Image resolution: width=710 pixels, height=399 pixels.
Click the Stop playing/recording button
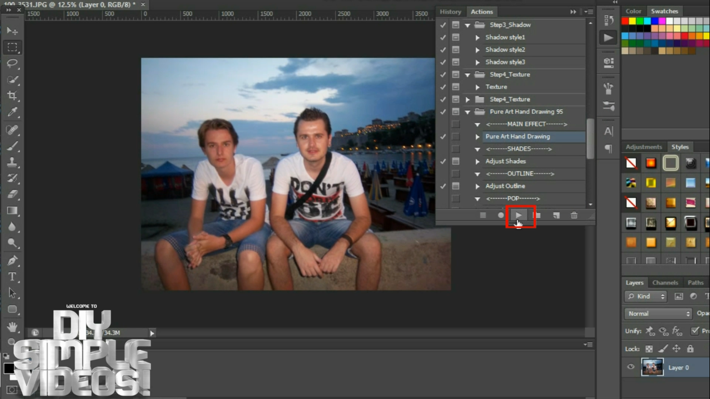point(483,215)
